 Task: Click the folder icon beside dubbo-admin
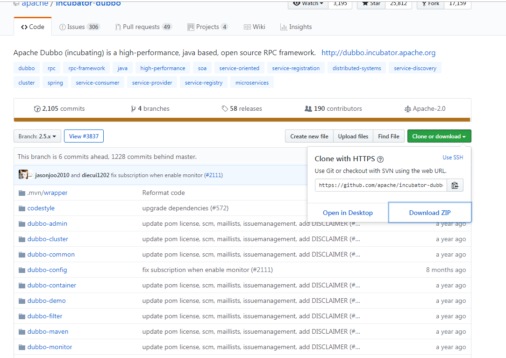[x=22, y=224]
